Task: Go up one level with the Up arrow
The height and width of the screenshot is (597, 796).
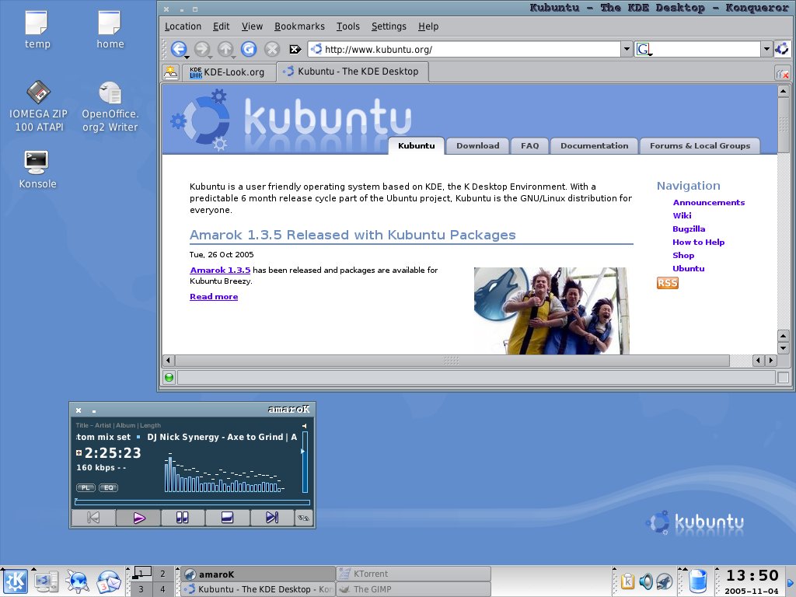Action: click(x=225, y=49)
